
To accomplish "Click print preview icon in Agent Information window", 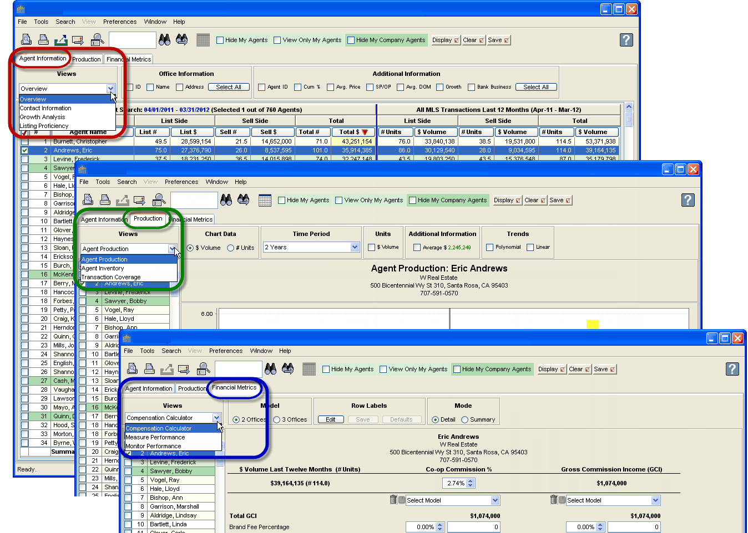I will tap(26, 39).
